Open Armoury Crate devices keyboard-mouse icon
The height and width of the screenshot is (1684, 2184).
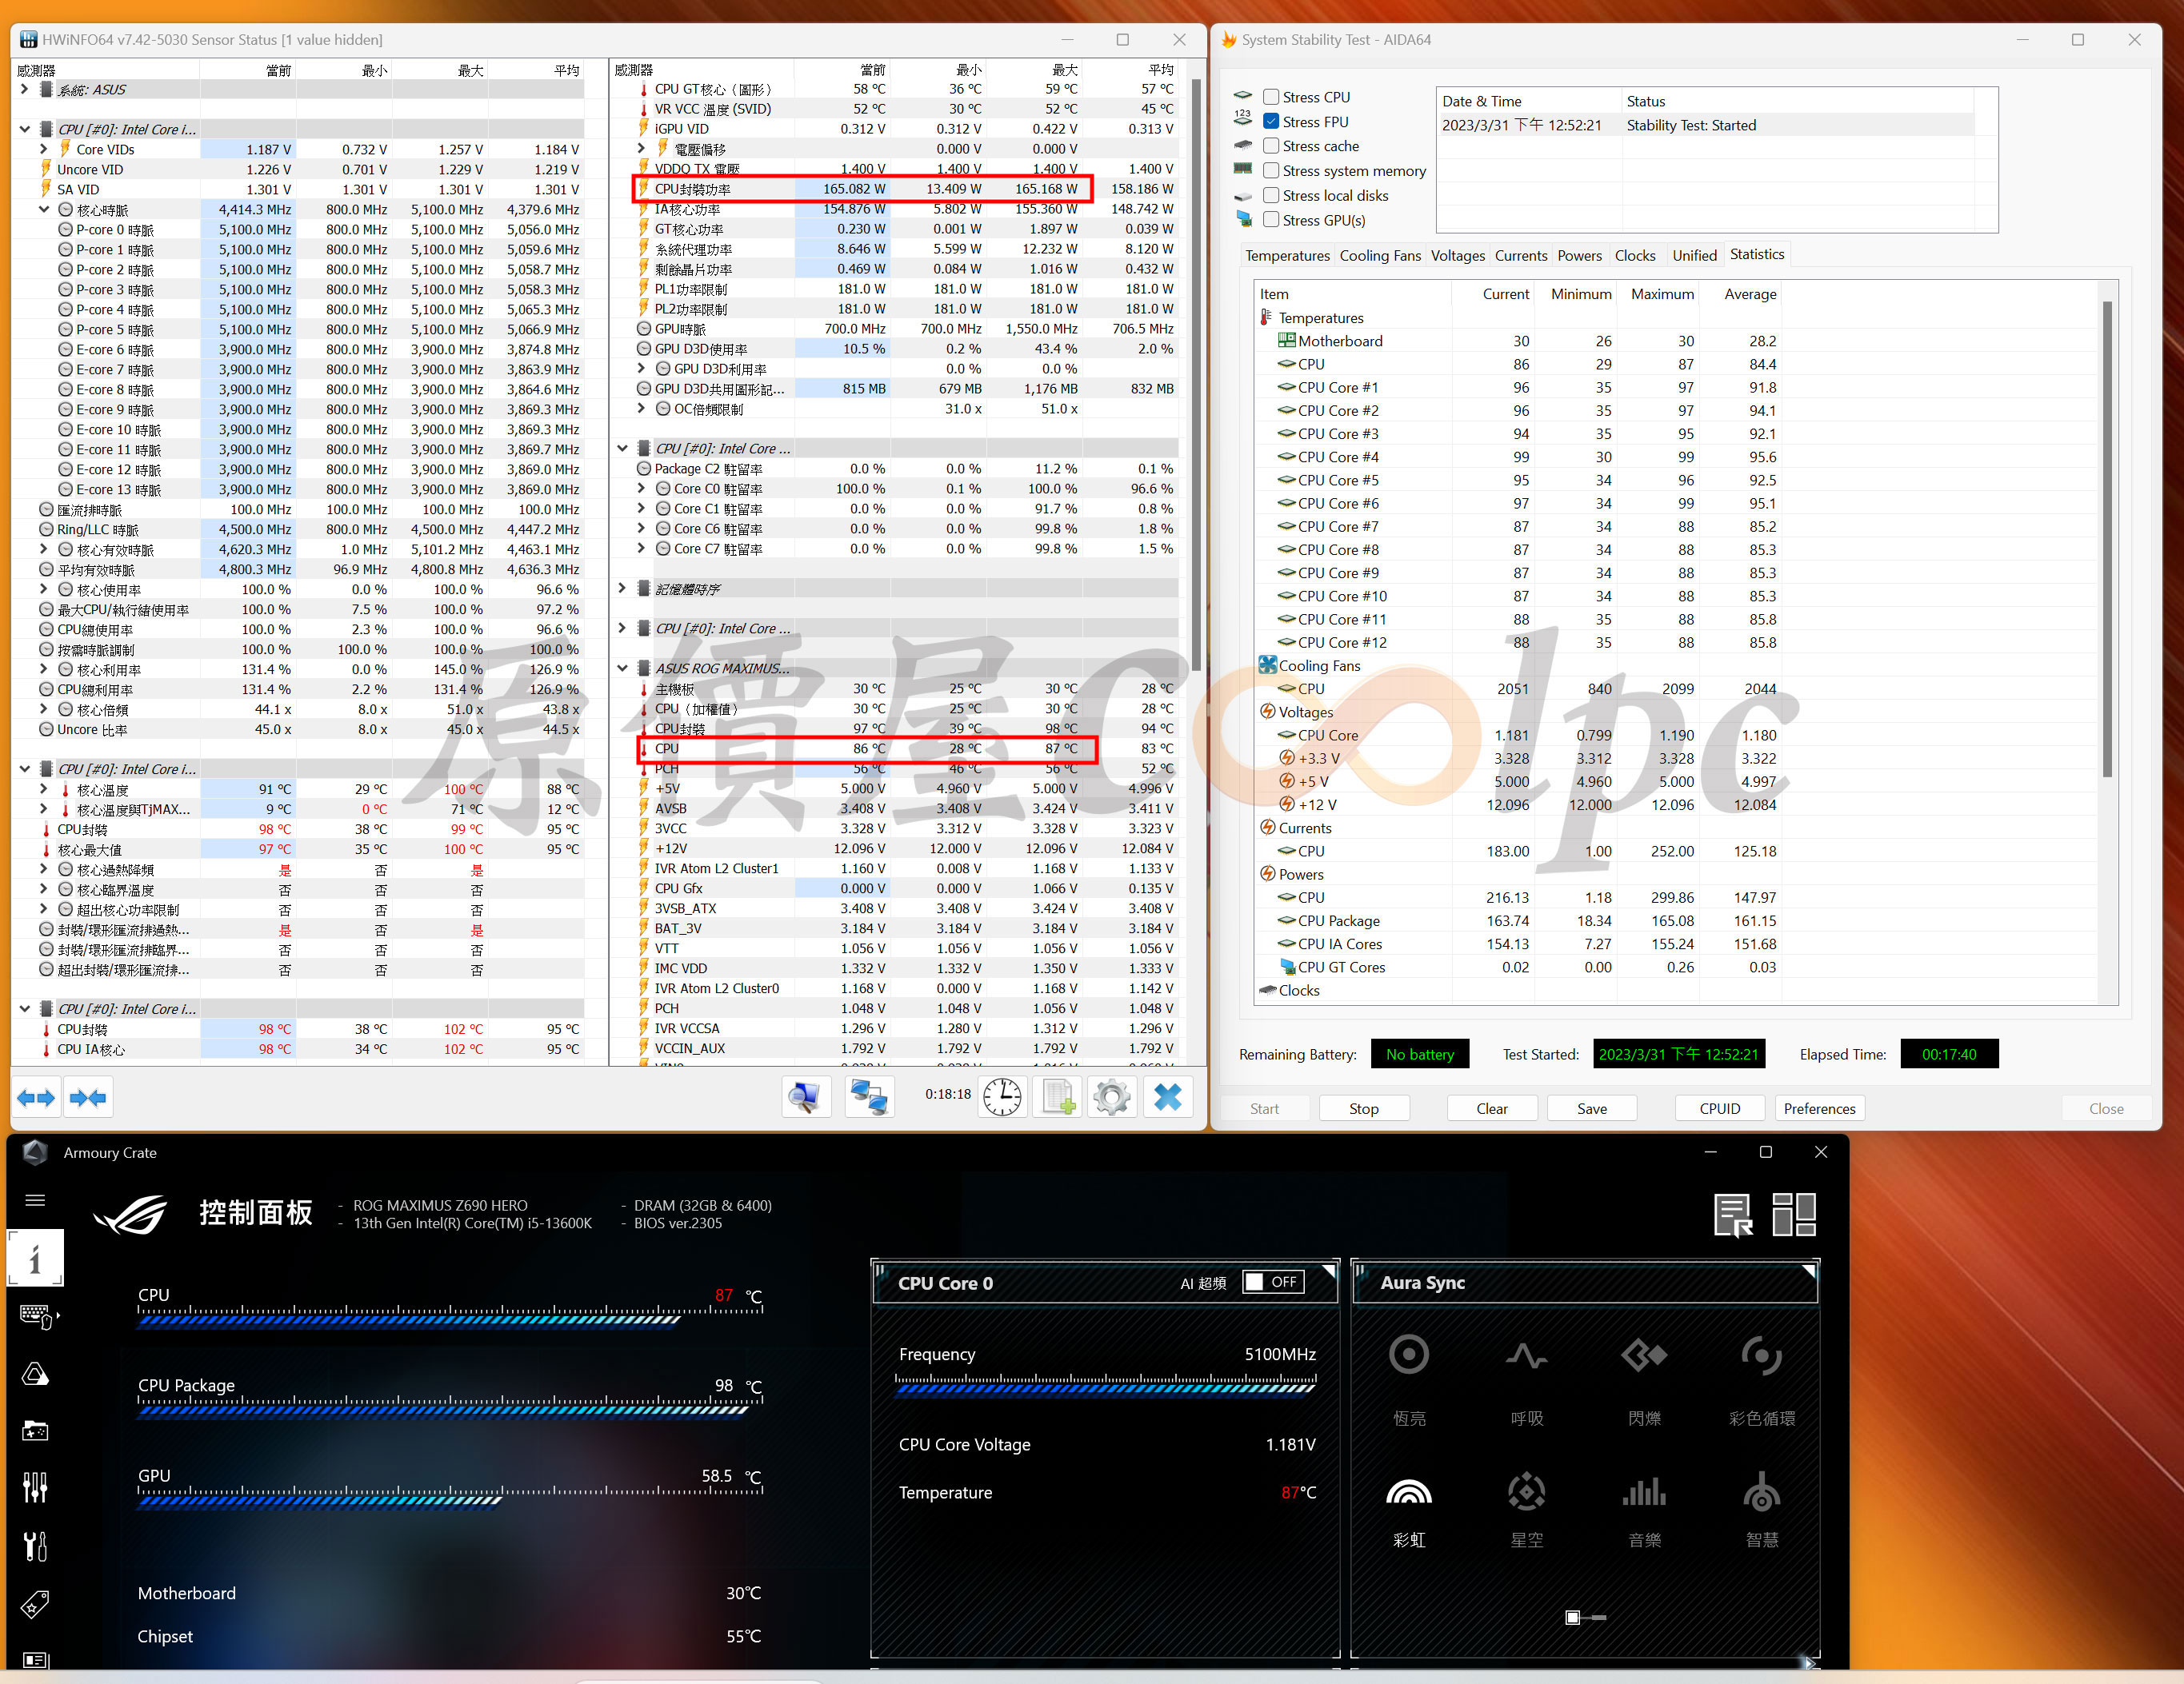37,1316
